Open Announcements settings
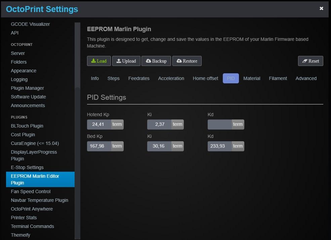 (x=28, y=105)
